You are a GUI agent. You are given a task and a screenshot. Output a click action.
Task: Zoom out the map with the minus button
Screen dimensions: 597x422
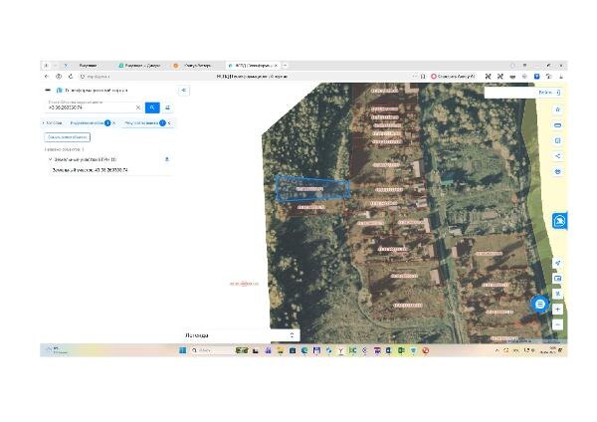[558, 324]
